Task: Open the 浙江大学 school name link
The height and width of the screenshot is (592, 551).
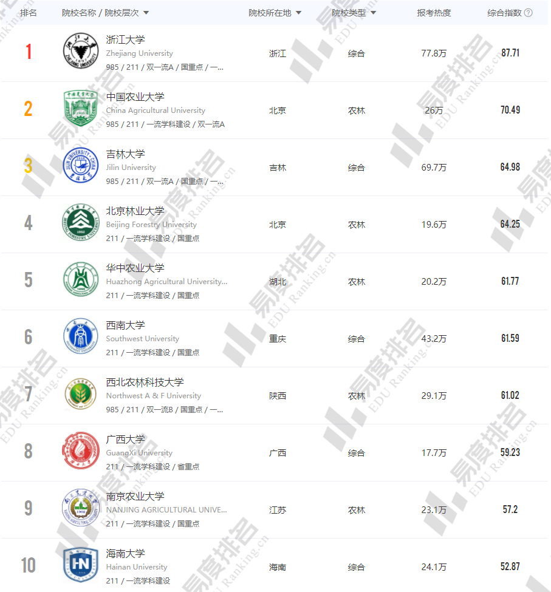Action: 126,40
